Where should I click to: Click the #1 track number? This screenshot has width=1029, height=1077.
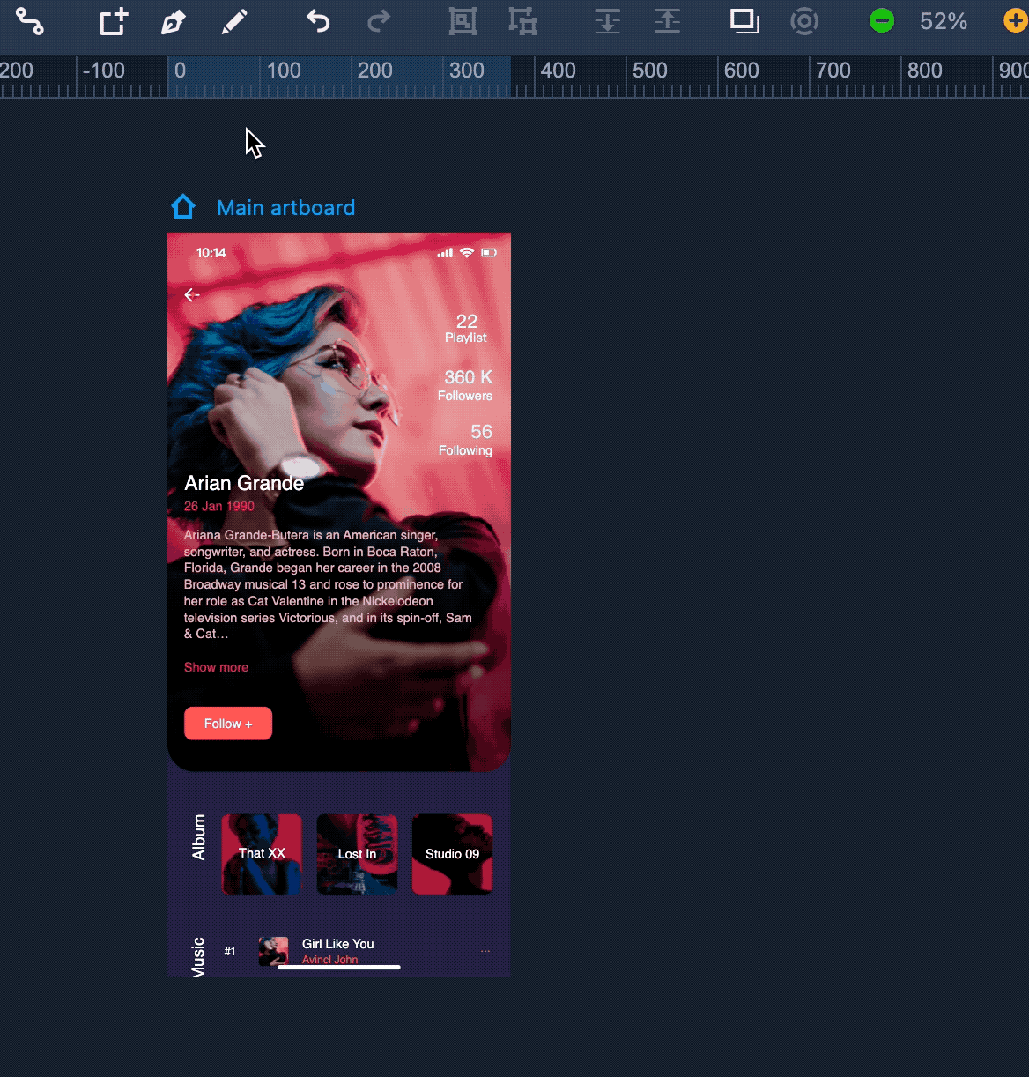(x=230, y=952)
